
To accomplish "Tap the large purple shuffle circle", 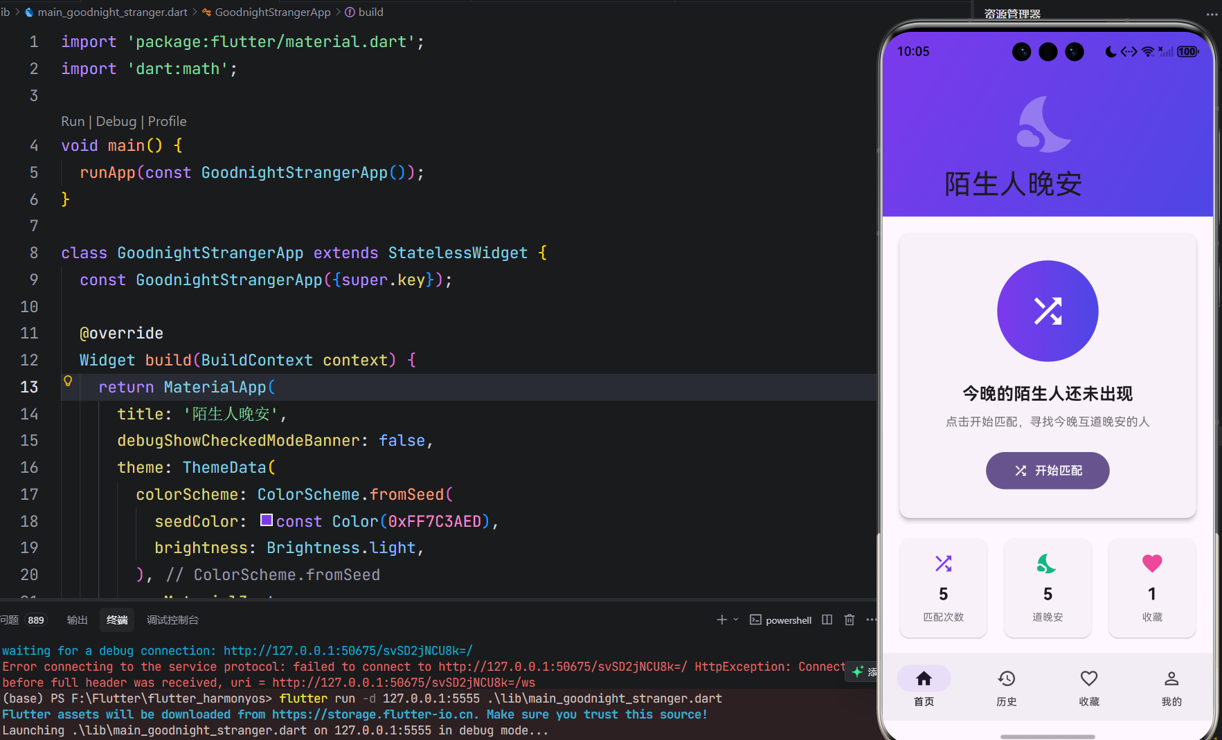I will (1048, 311).
